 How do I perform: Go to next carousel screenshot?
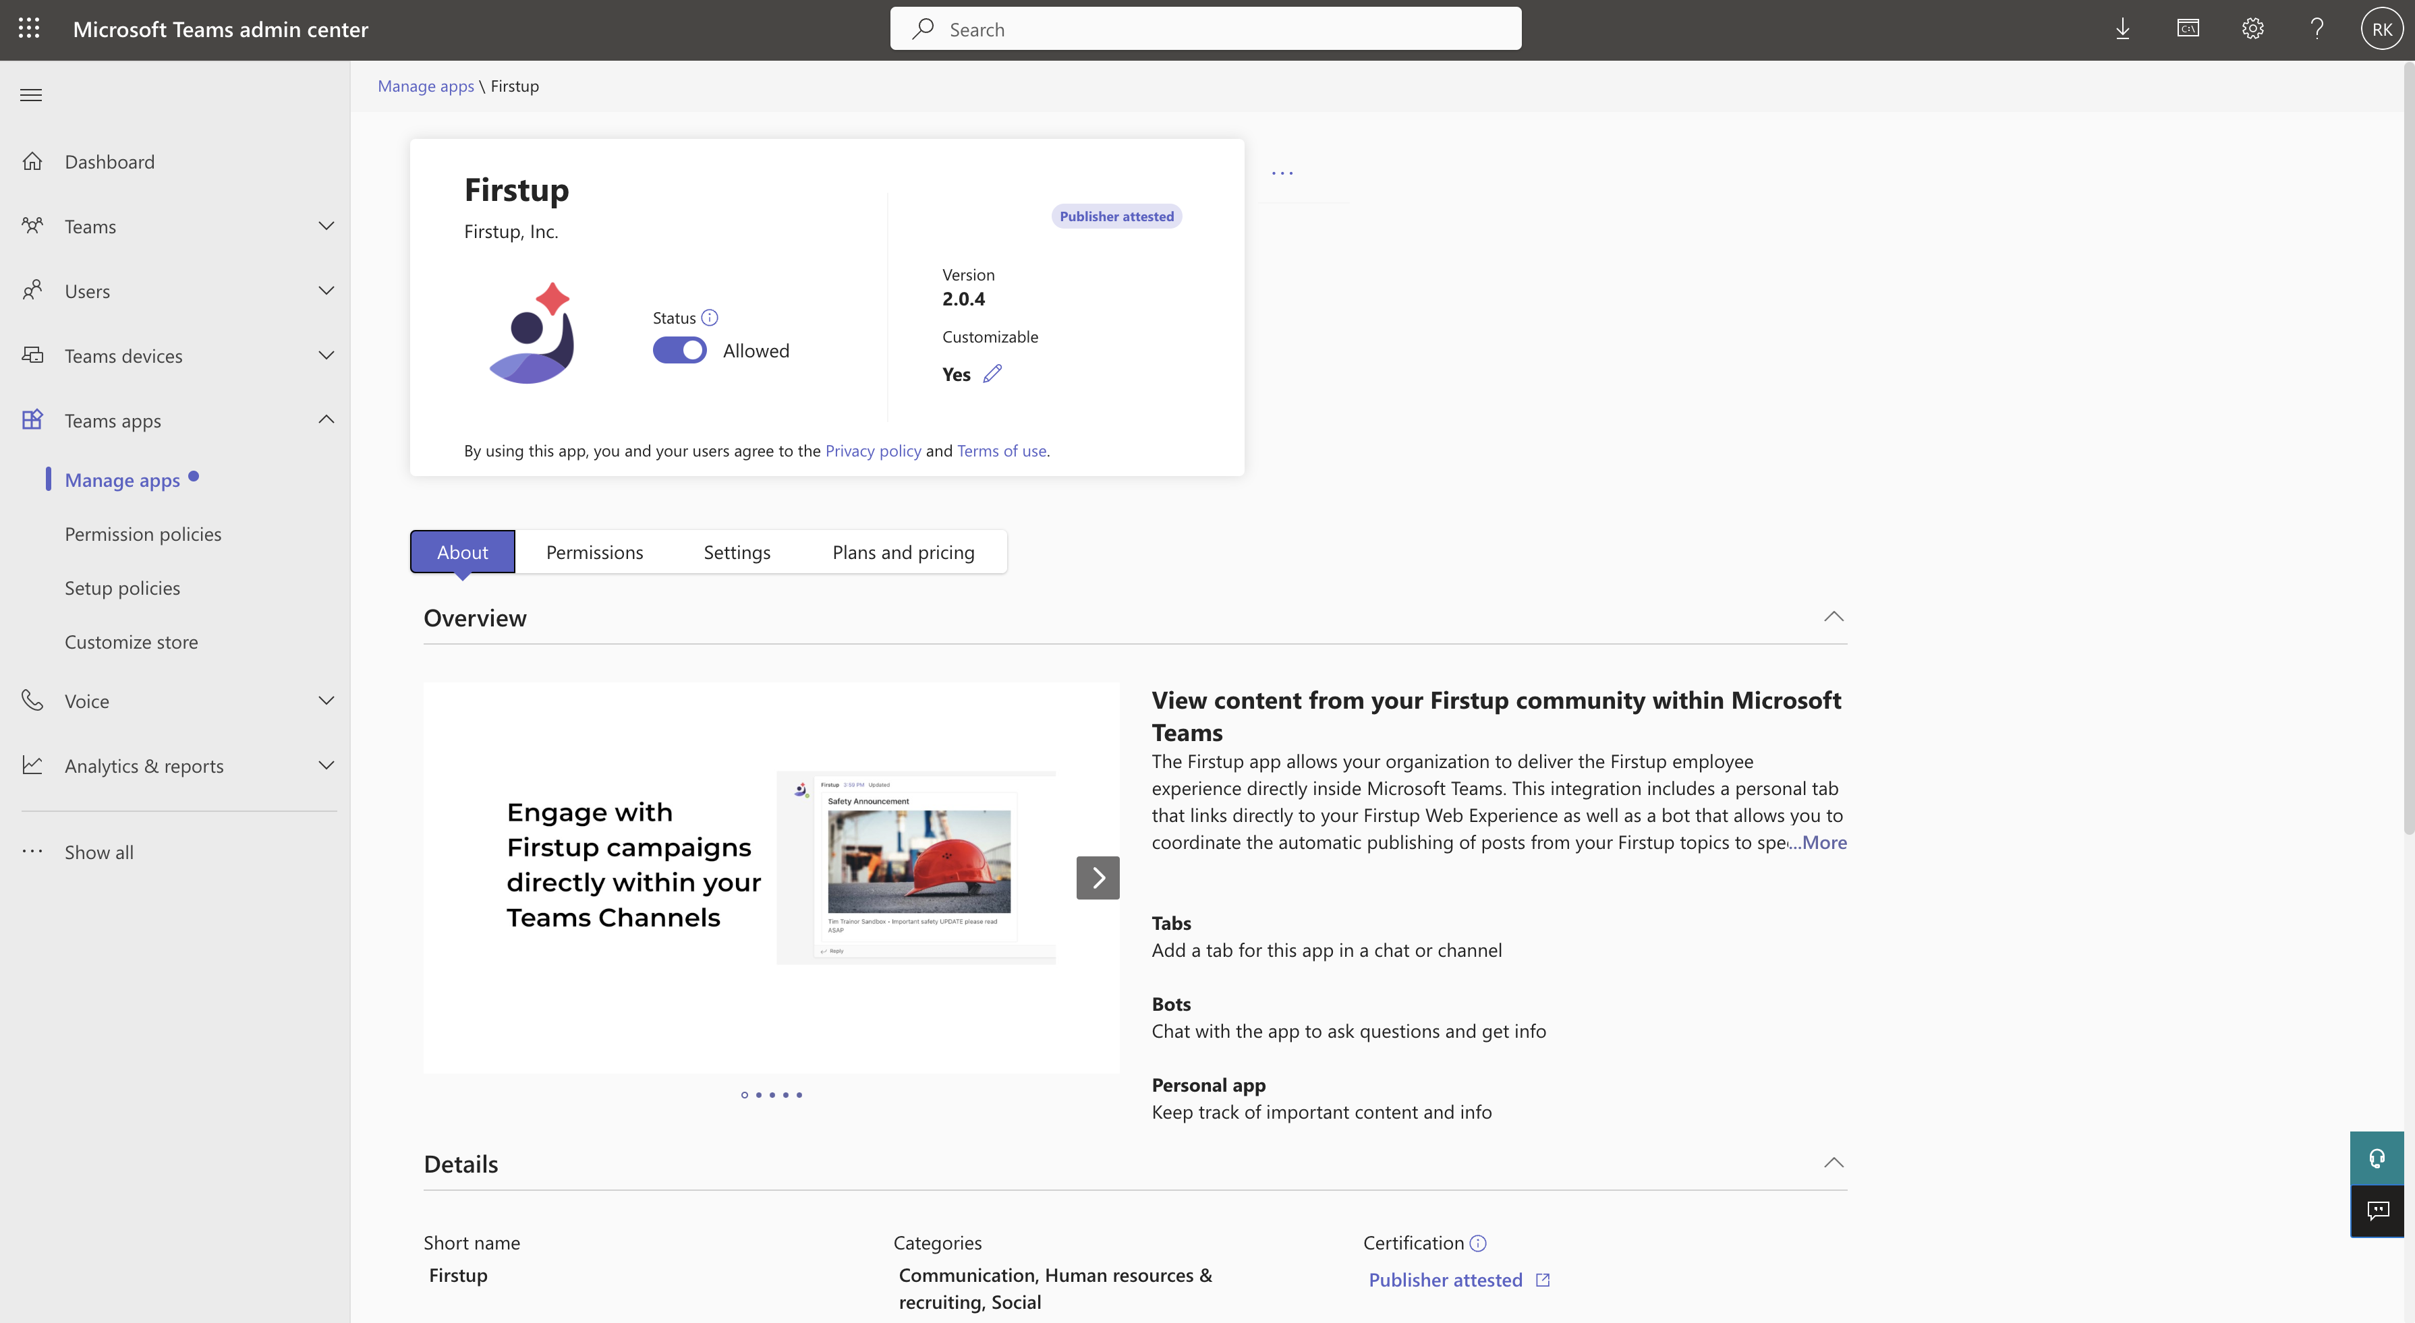(1098, 878)
